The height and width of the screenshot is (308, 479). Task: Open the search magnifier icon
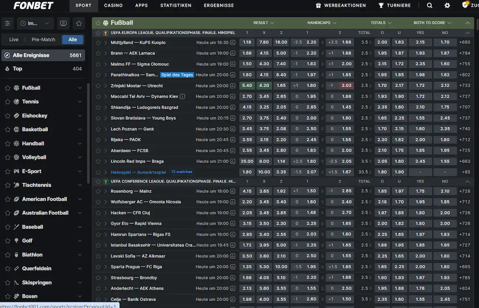click(x=430, y=6)
